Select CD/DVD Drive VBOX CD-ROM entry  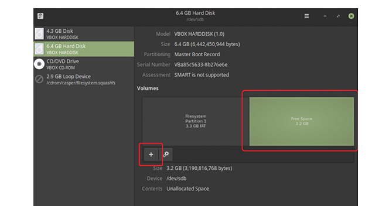pos(84,64)
